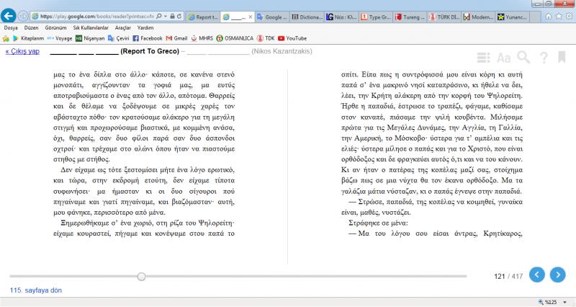The image size is (576, 307).
Task: Go to previous page with the blue arrow
Action: (x=536, y=275)
